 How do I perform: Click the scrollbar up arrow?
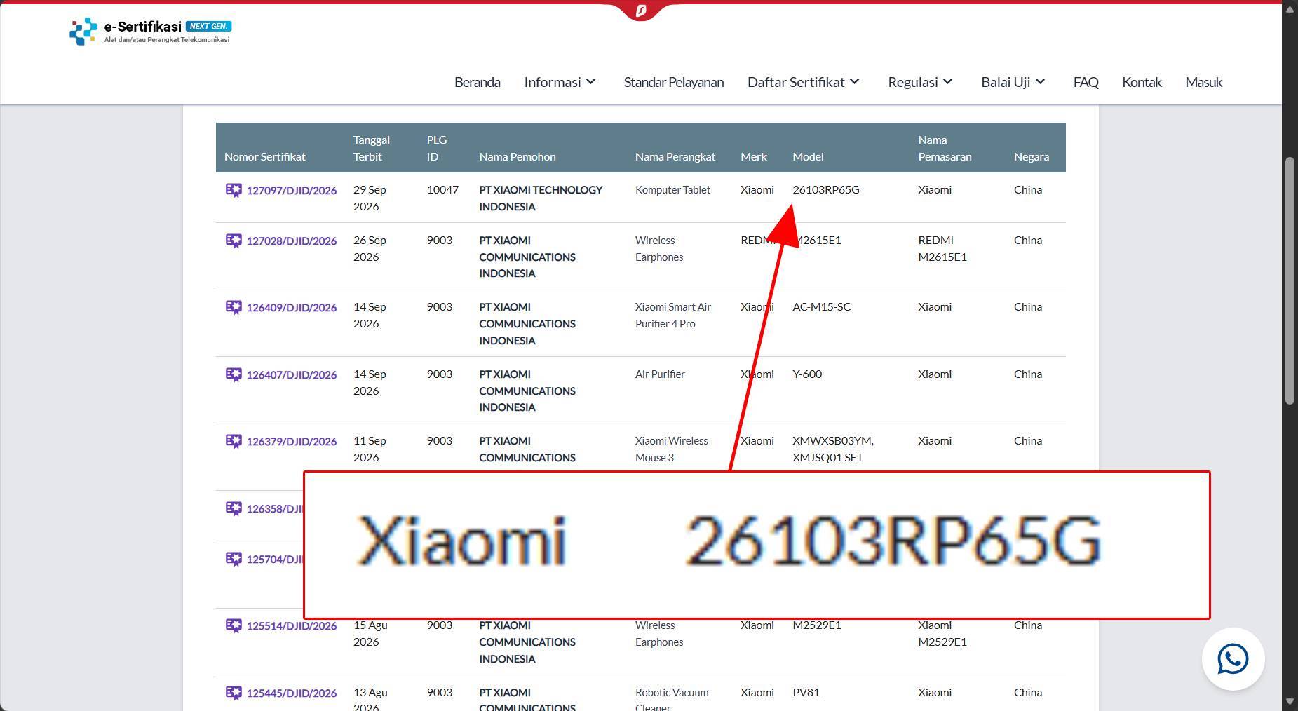pos(1290,9)
